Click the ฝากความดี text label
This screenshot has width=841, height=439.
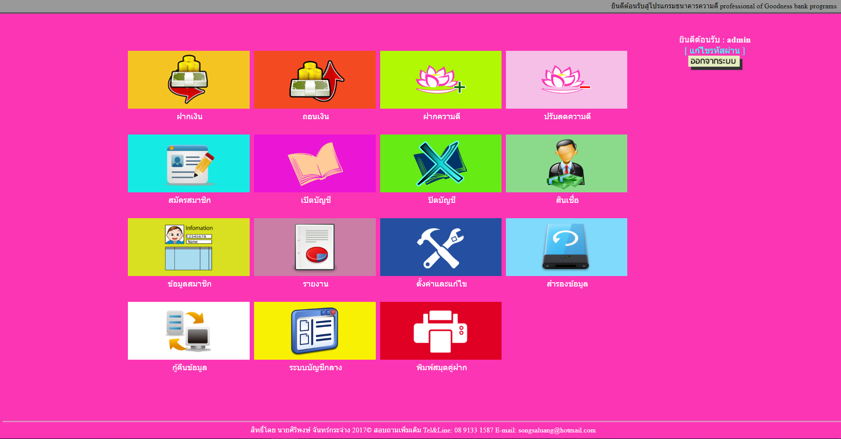pos(441,117)
